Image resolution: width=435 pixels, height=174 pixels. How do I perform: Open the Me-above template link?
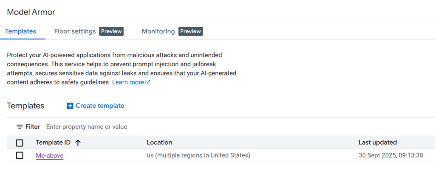tap(50, 156)
